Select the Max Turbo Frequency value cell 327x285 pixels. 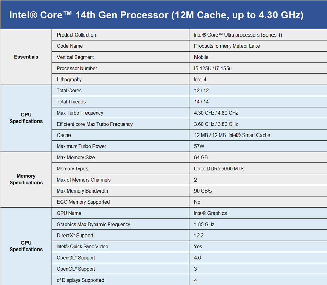click(258, 113)
